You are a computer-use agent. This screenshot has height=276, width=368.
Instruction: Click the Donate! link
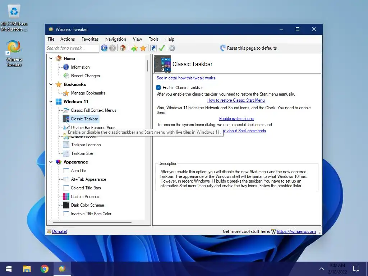pos(59,231)
